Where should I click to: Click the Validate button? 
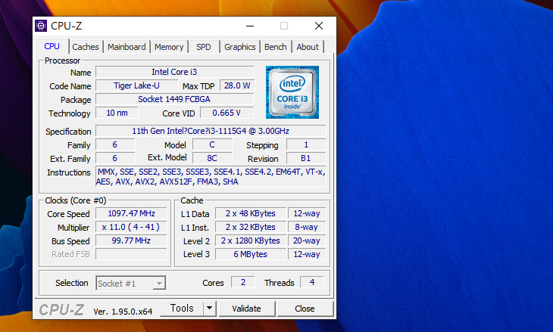(246, 309)
